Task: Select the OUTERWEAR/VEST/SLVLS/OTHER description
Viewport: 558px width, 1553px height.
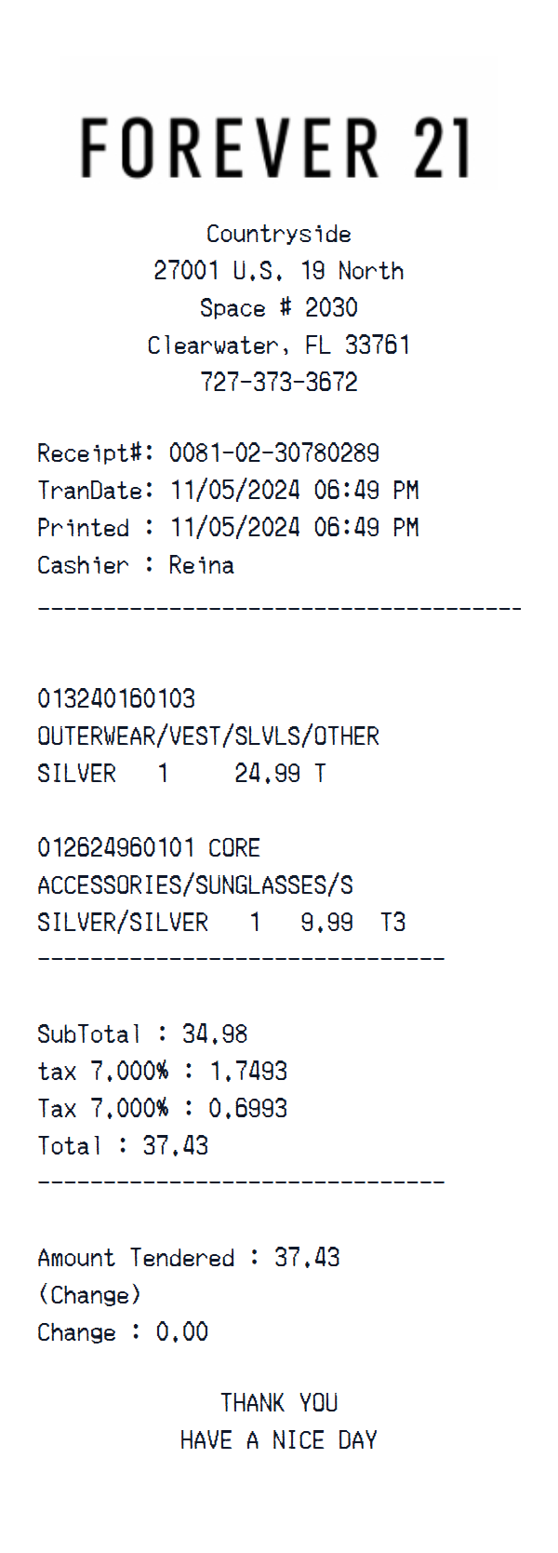Action: point(208,736)
